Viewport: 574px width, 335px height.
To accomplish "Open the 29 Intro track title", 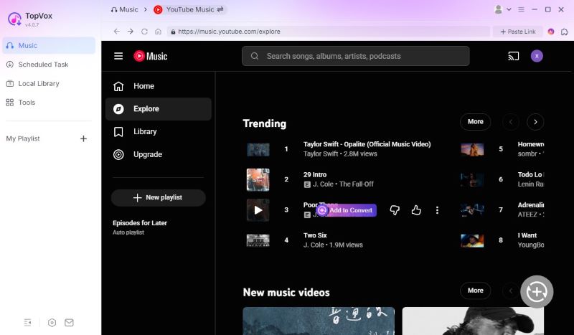I will [315, 174].
